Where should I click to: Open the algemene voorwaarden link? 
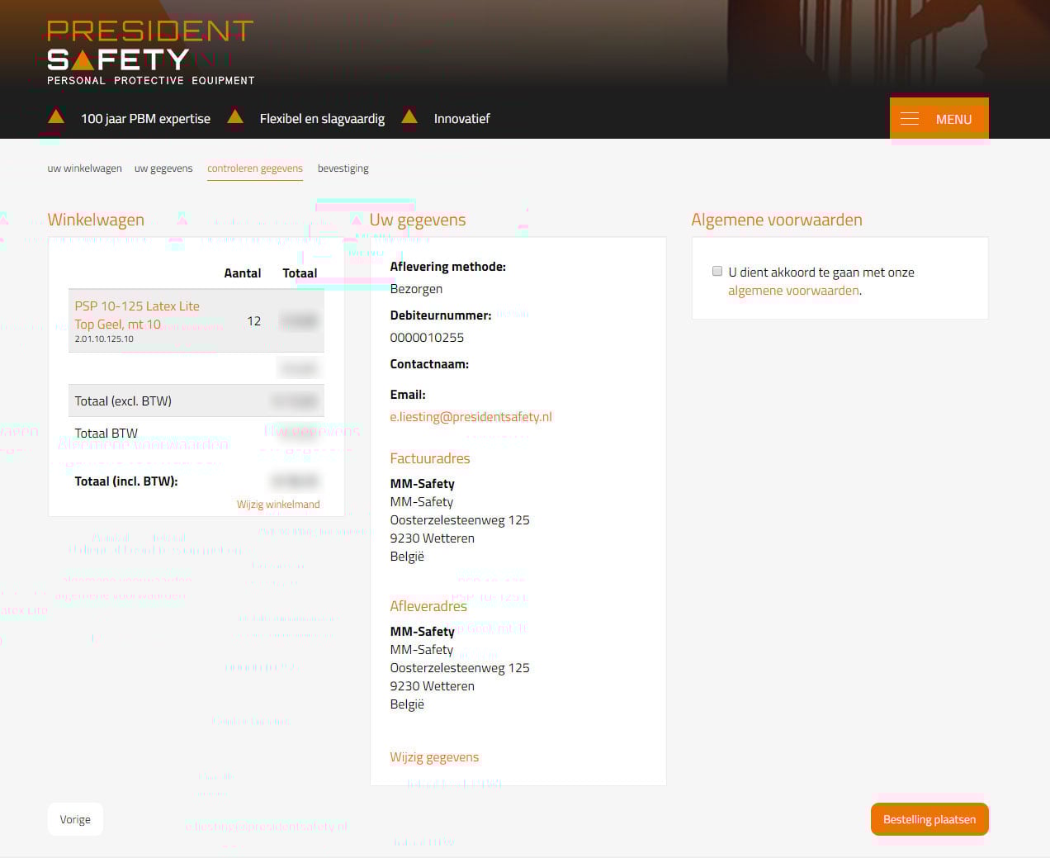point(792,291)
